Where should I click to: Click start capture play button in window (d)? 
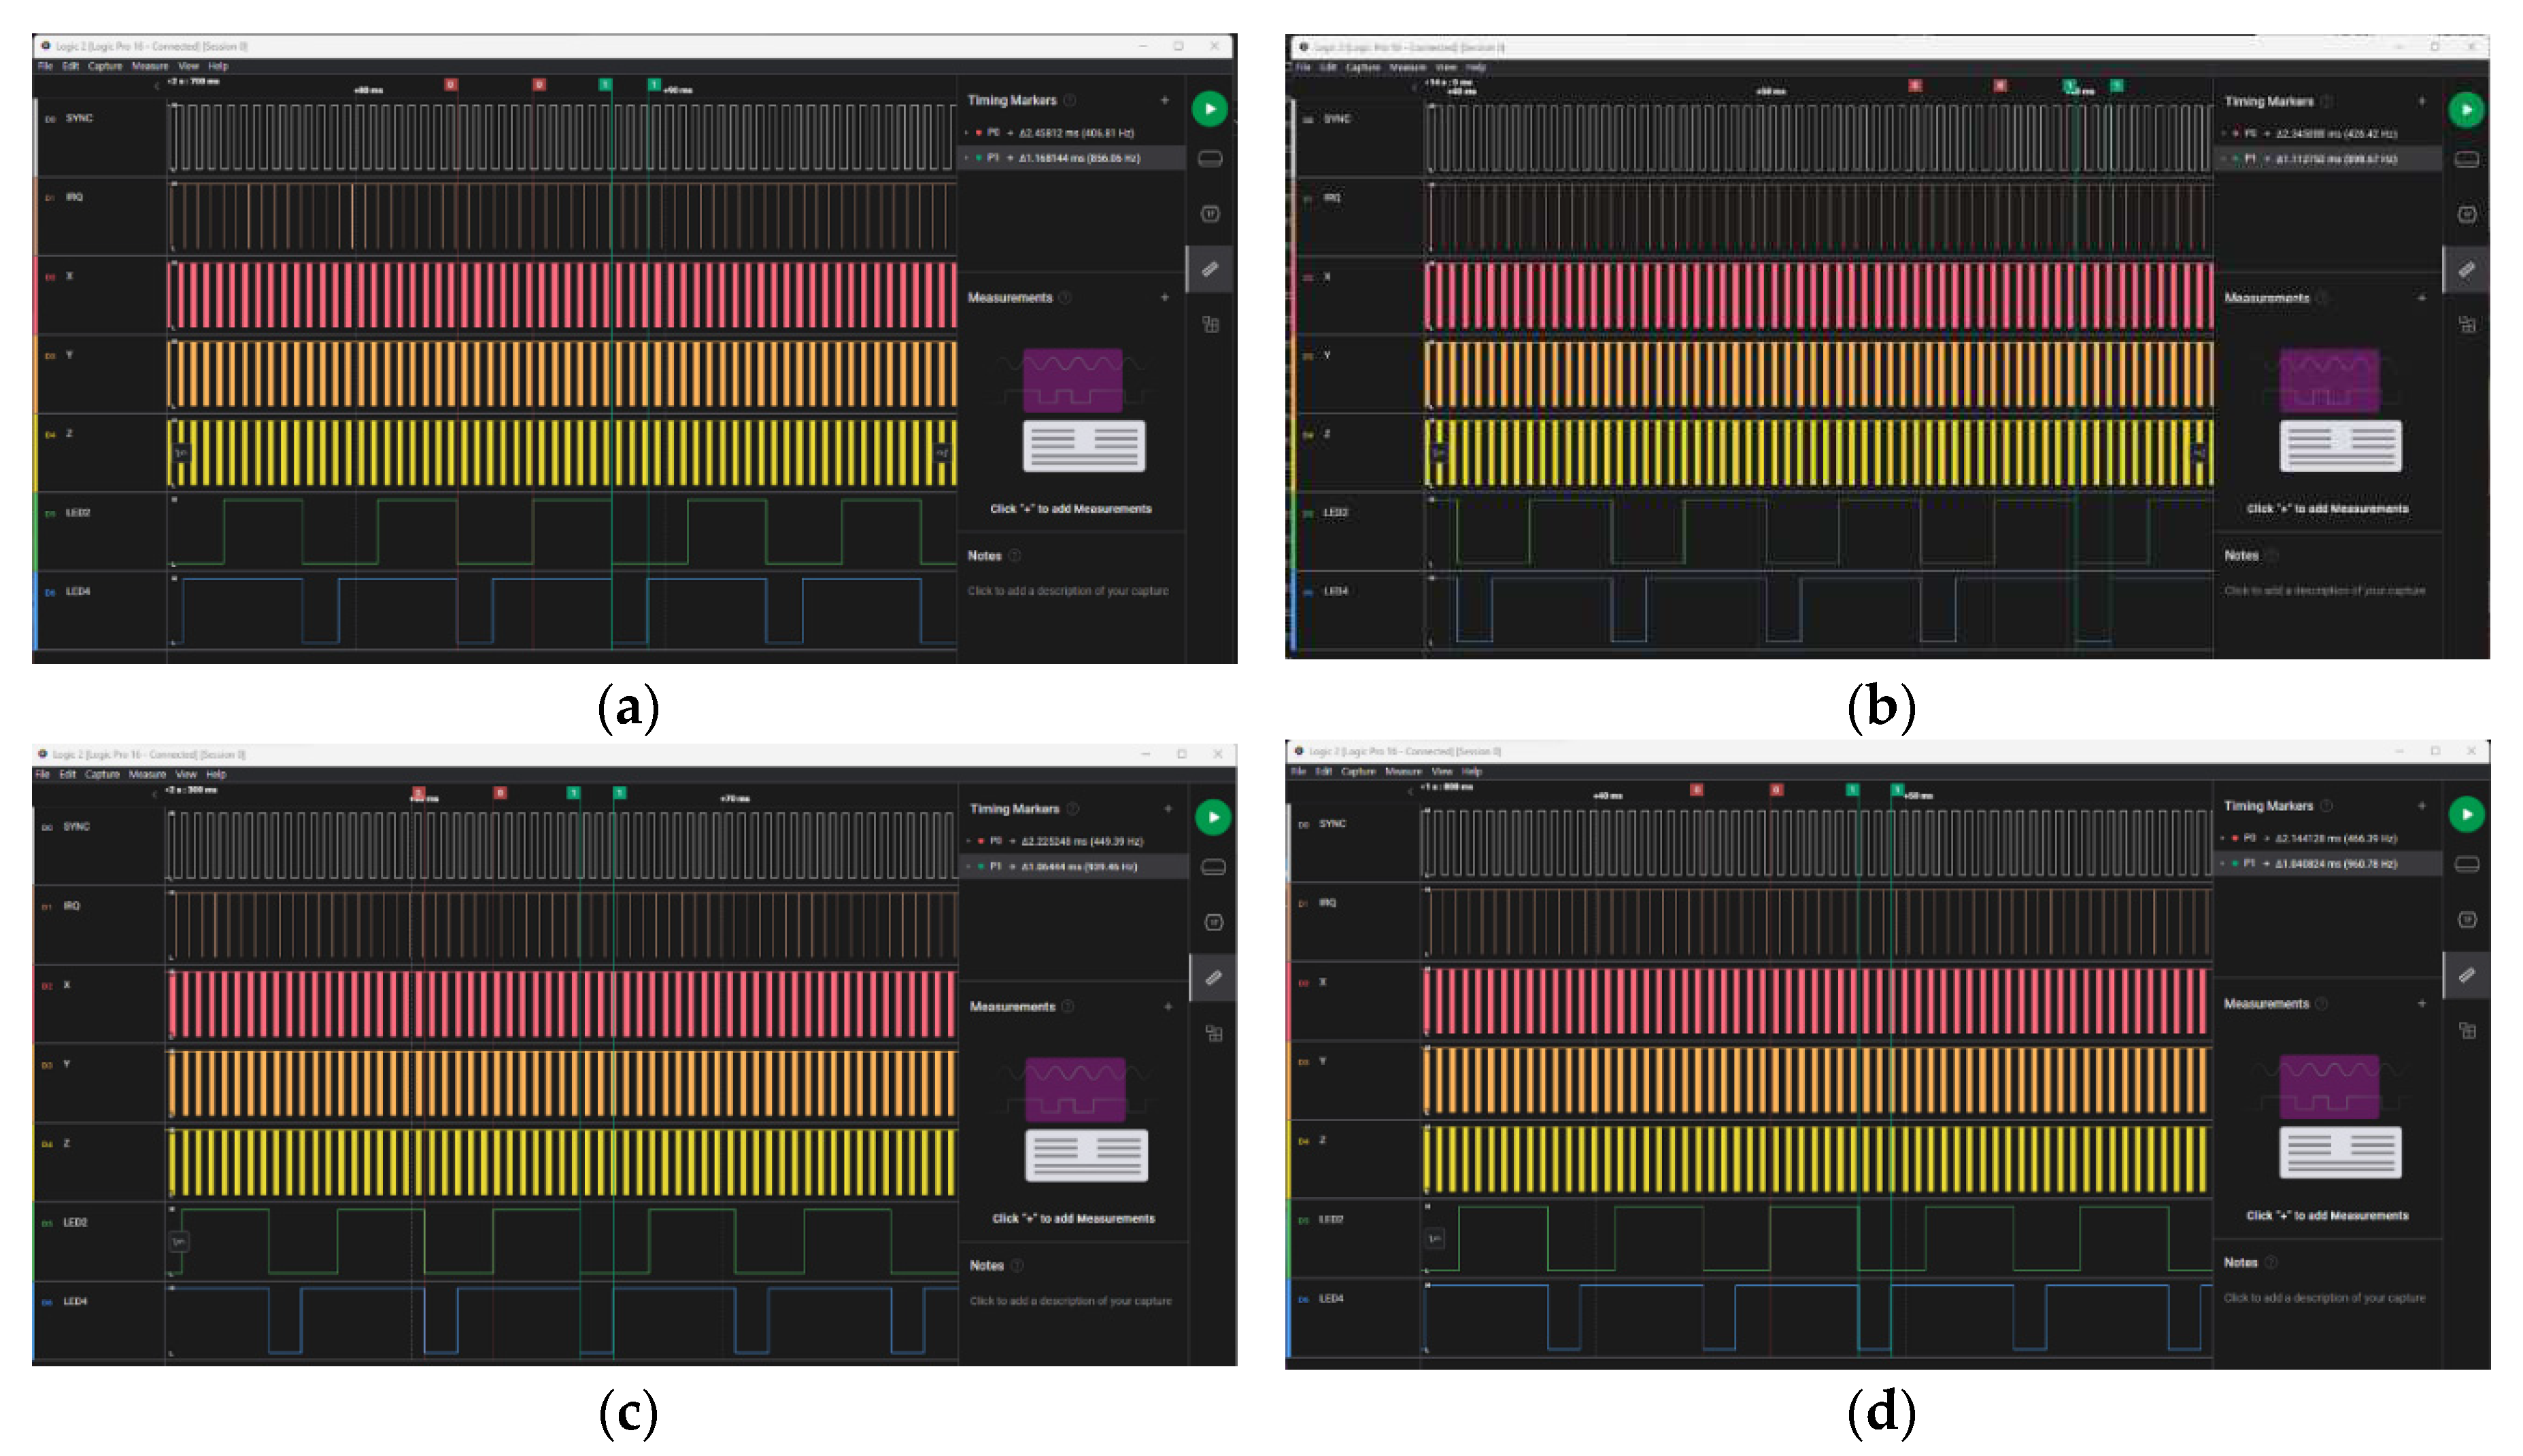(x=2466, y=815)
